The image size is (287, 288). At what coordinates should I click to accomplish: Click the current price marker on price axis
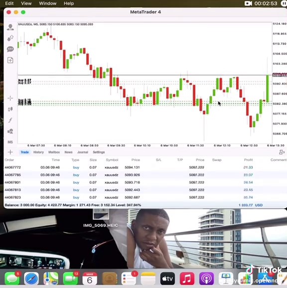(x=280, y=75)
